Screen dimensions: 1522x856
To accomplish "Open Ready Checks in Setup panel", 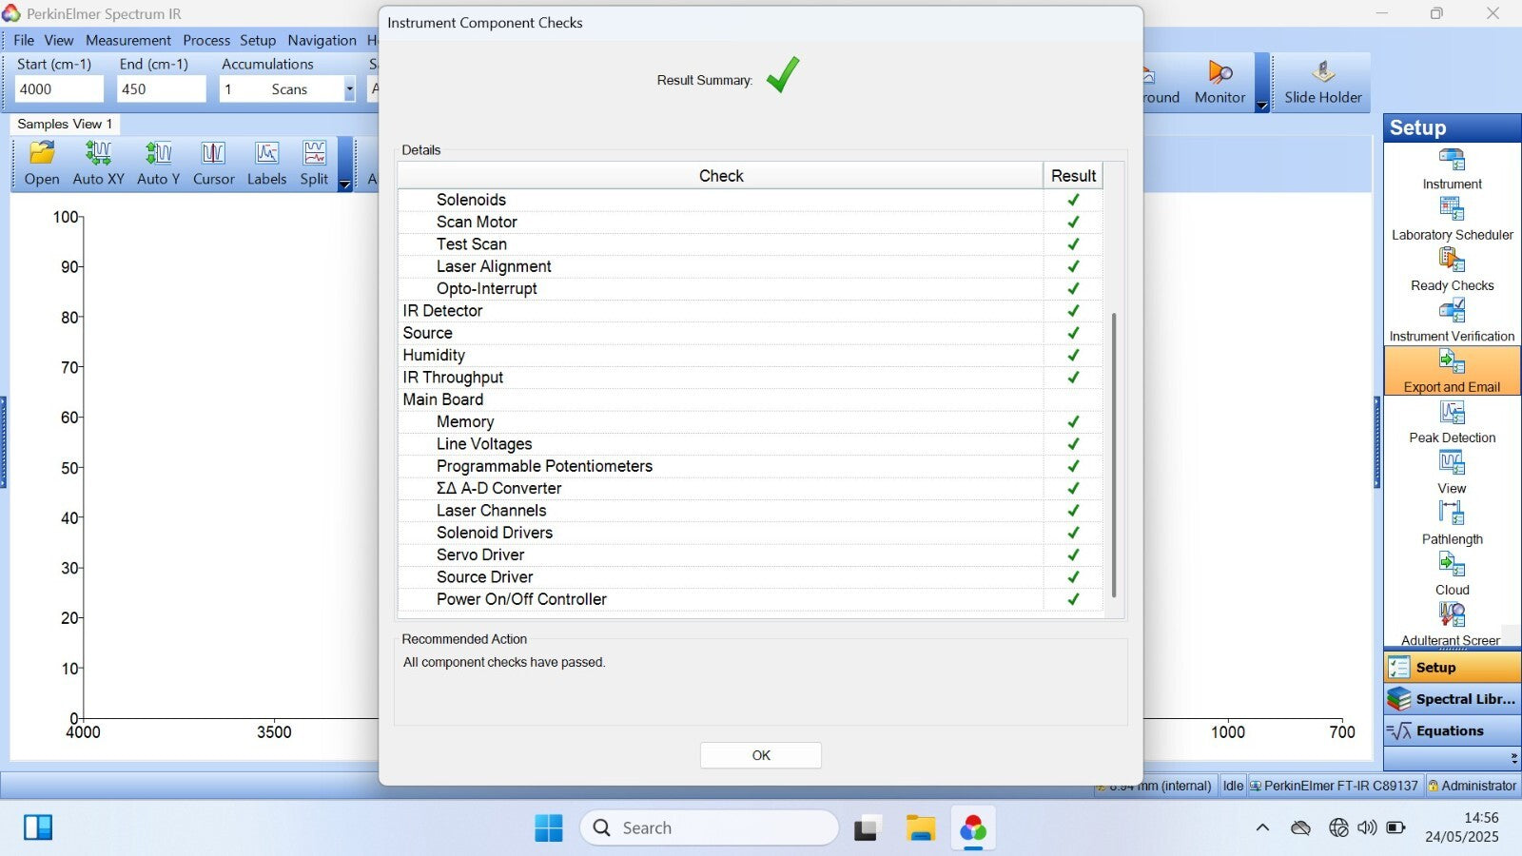I will click(x=1452, y=270).
